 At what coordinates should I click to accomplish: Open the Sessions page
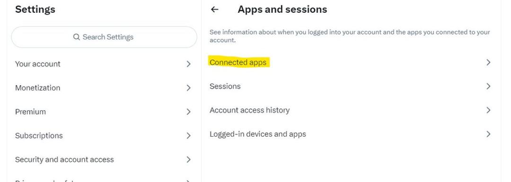(x=351, y=86)
